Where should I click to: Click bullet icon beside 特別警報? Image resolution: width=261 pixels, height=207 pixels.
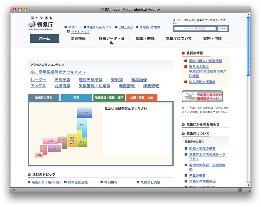coord(102,182)
